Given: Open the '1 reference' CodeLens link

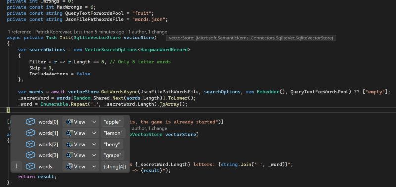Looking at the screenshot, I should coord(19,32).
